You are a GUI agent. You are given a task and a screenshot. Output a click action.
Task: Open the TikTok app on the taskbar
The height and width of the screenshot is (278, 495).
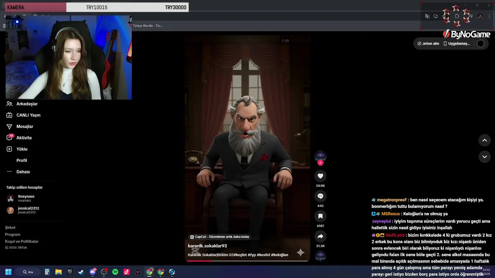tap(126, 272)
